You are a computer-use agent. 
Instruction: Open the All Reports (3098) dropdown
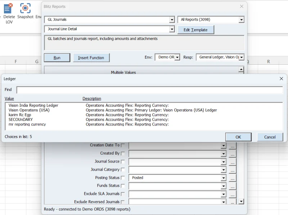pyautogui.click(x=241, y=19)
